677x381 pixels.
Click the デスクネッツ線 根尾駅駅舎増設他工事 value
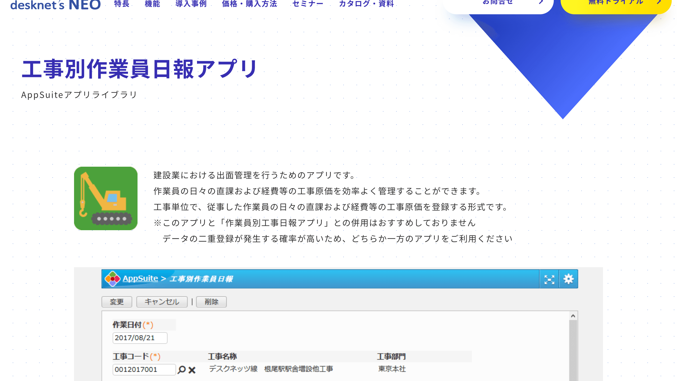[271, 369]
